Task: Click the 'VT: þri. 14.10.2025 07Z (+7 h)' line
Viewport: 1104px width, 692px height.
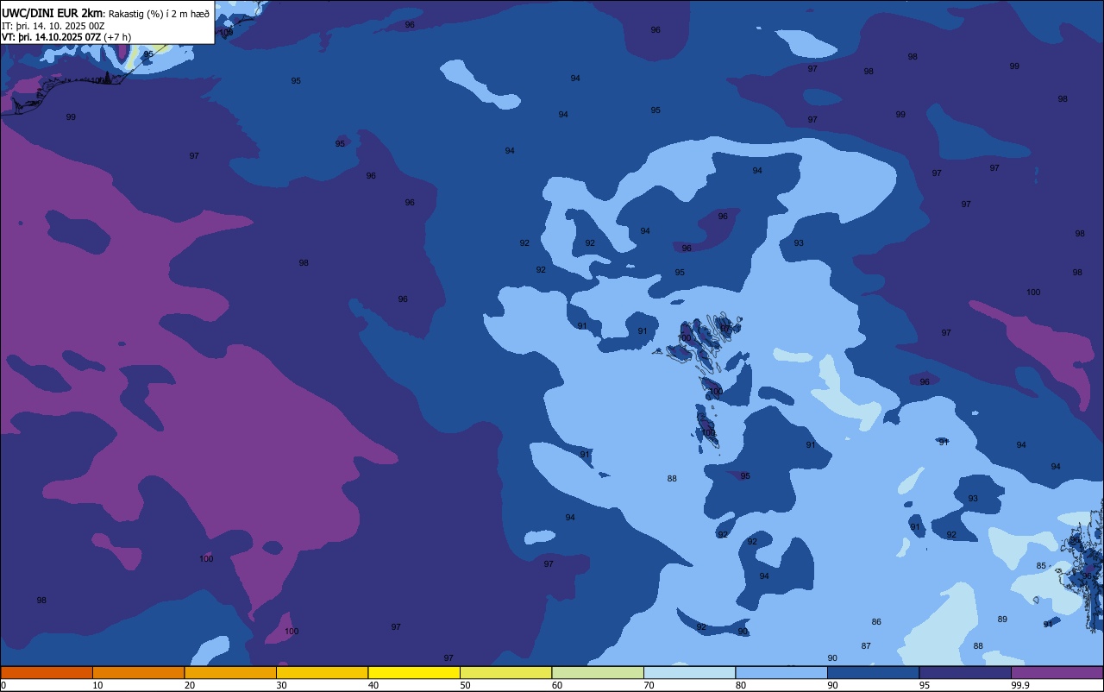Action: [66, 37]
